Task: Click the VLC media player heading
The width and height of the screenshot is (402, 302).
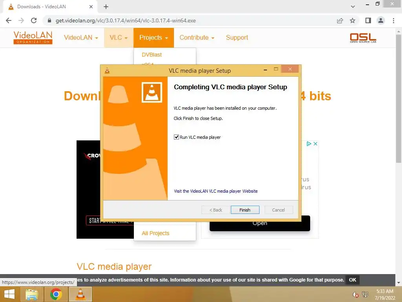Action: click(114, 267)
